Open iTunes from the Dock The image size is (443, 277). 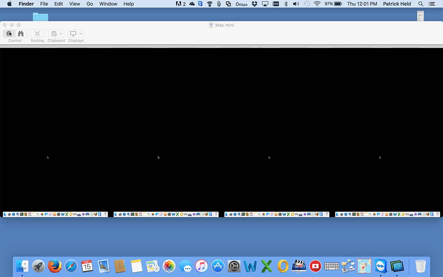[x=202, y=266]
